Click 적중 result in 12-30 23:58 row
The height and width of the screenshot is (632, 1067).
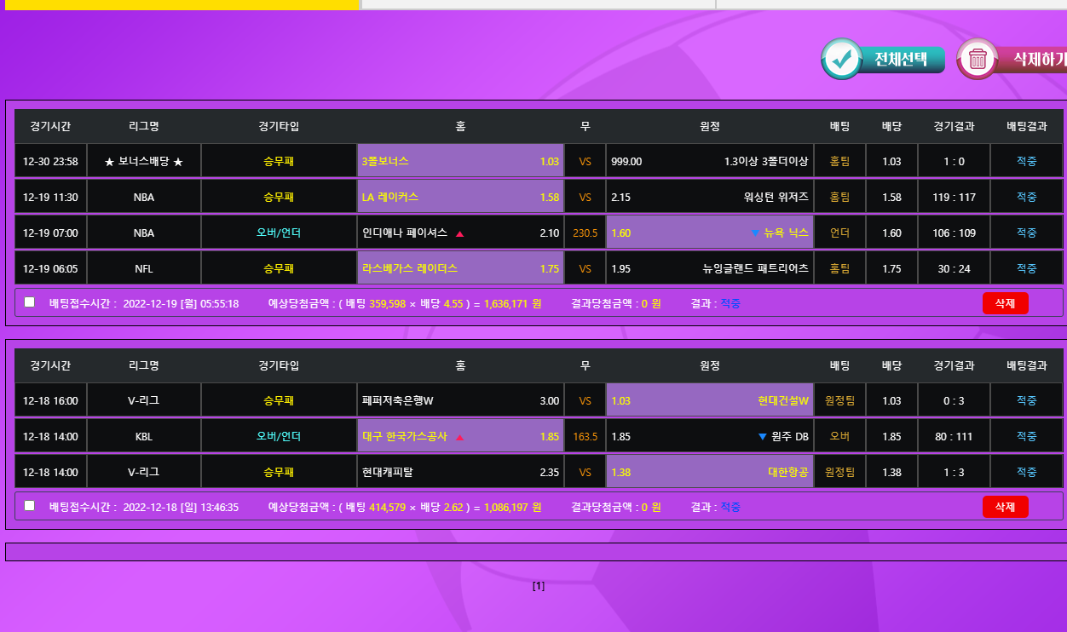coord(1026,162)
